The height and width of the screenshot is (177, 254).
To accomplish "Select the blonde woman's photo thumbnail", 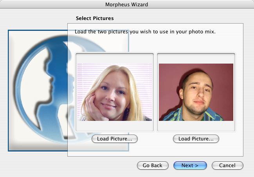I will tap(114, 92).
